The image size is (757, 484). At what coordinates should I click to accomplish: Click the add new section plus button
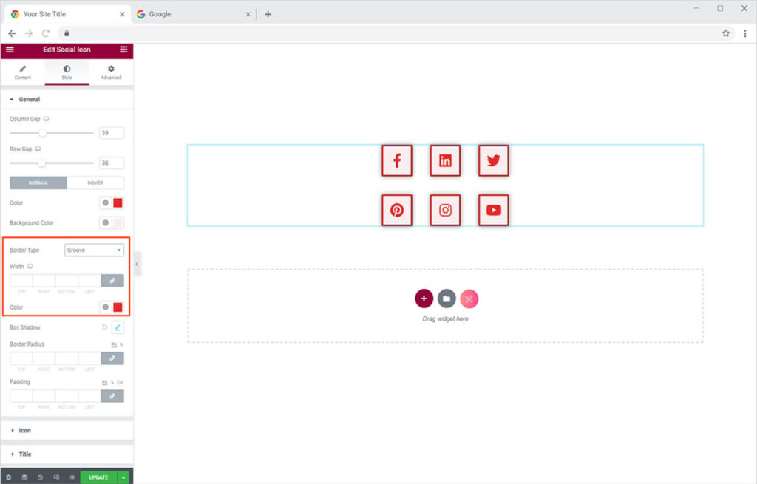pos(424,299)
